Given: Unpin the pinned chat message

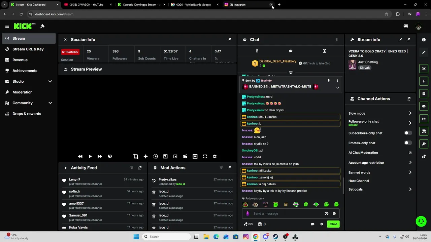Looking at the screenshot, I should click(329, 81).
